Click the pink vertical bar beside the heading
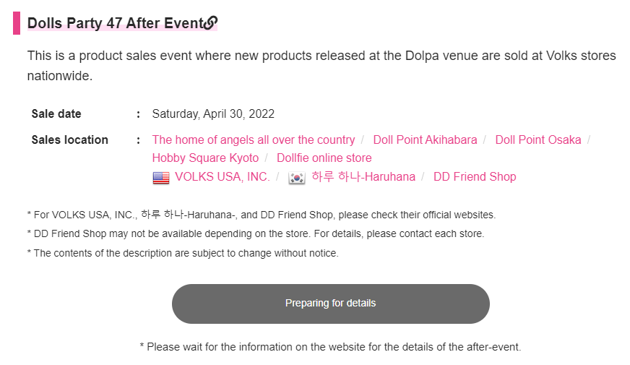This screenshot has width=630, height=365. coord(16,23)
